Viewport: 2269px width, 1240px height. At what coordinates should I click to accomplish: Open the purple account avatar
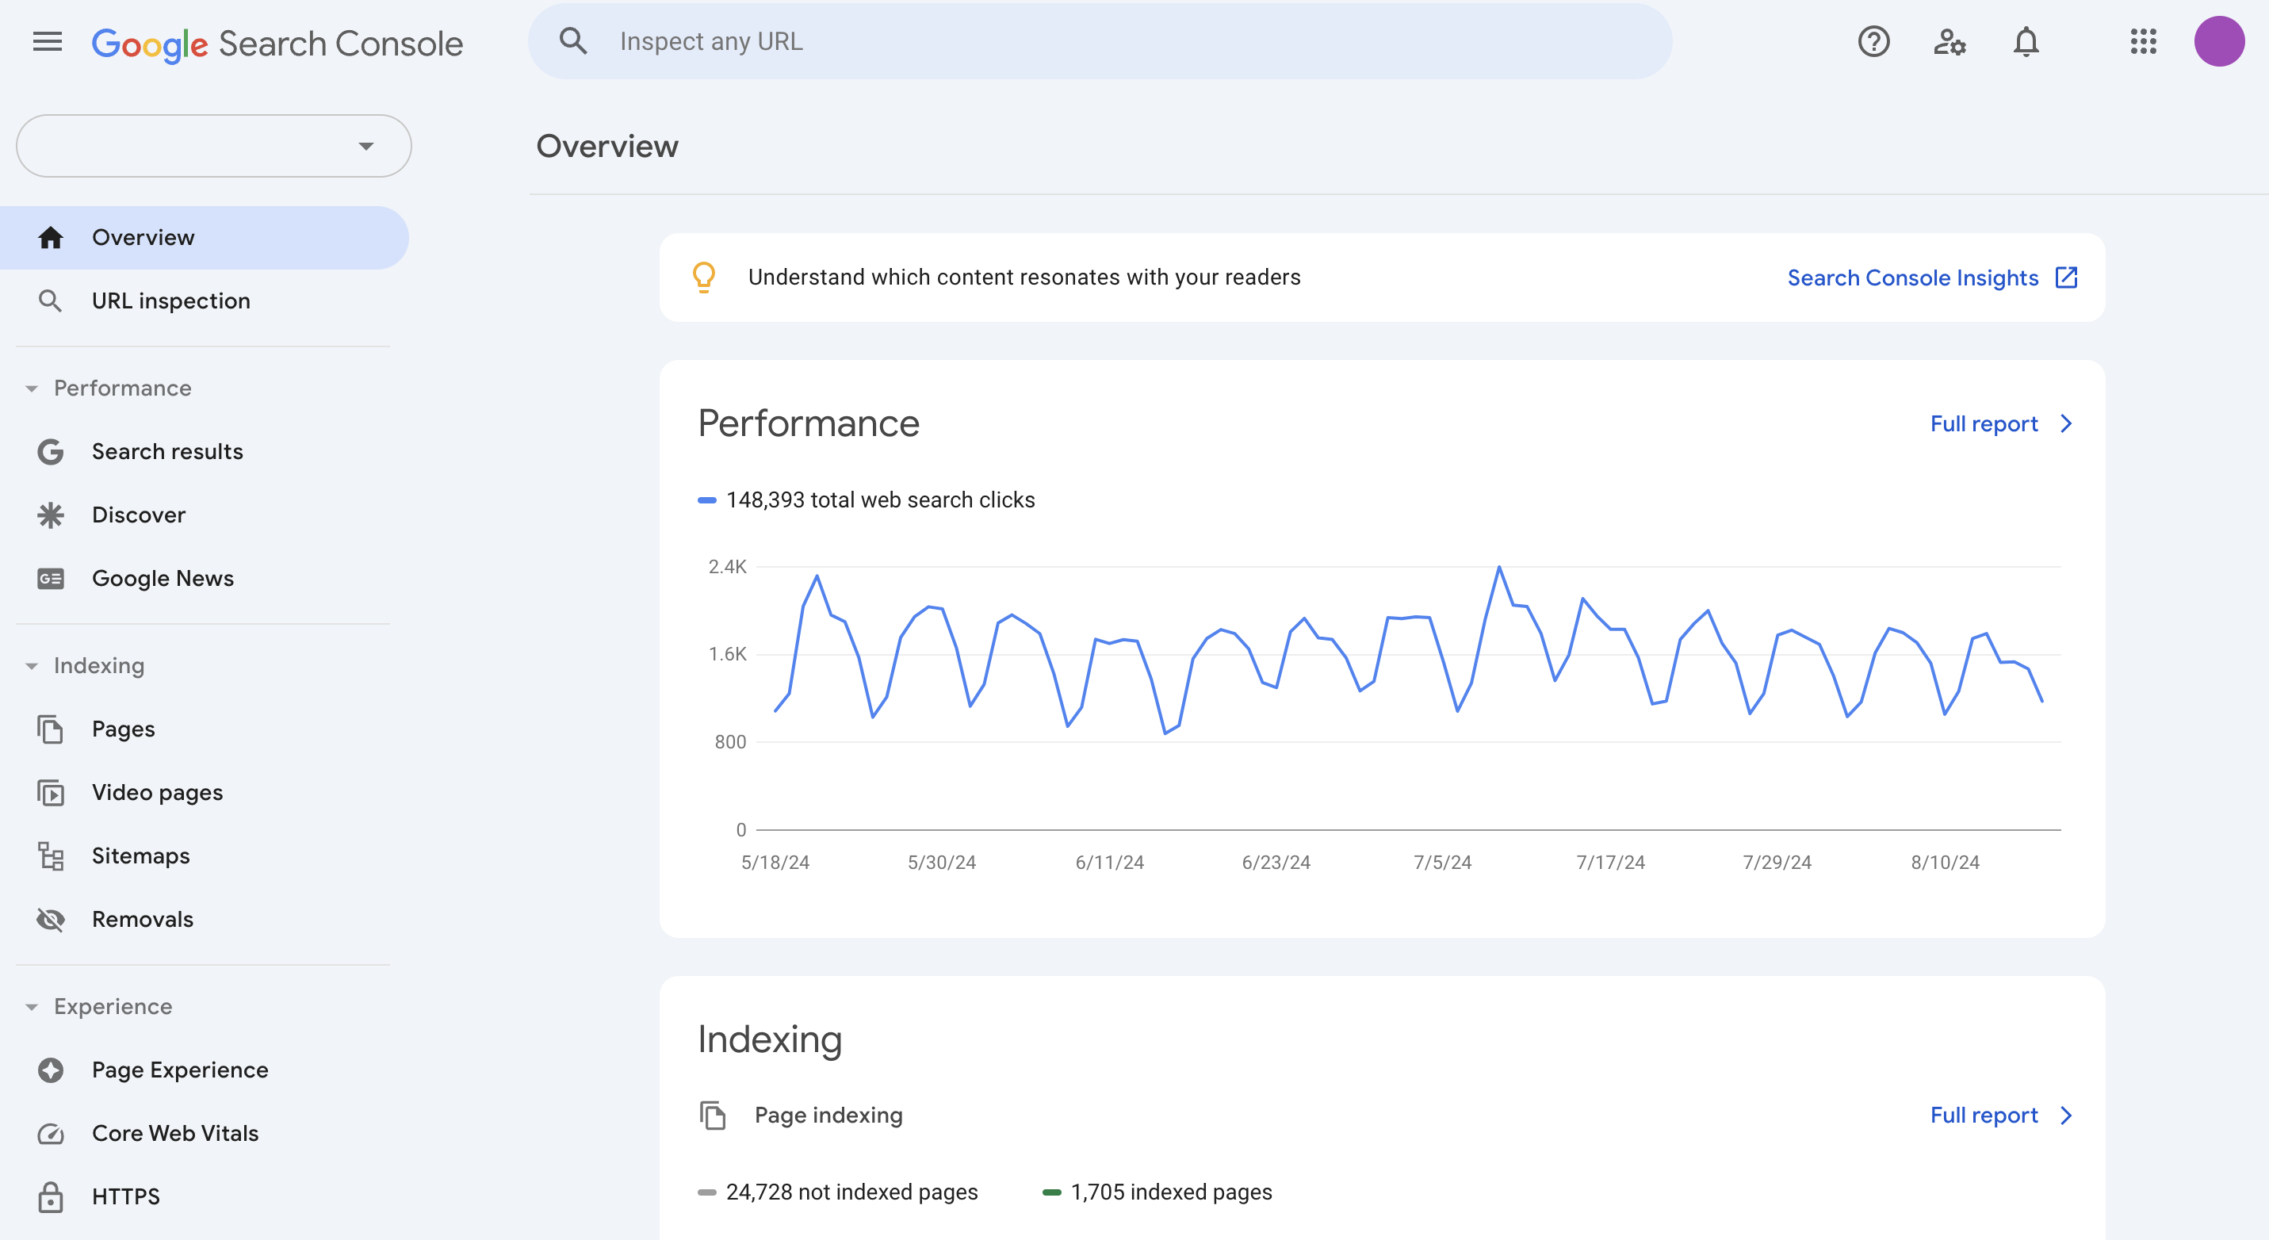pos(2219,41)
